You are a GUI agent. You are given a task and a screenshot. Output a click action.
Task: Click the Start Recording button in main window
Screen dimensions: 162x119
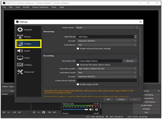[151, 98]
